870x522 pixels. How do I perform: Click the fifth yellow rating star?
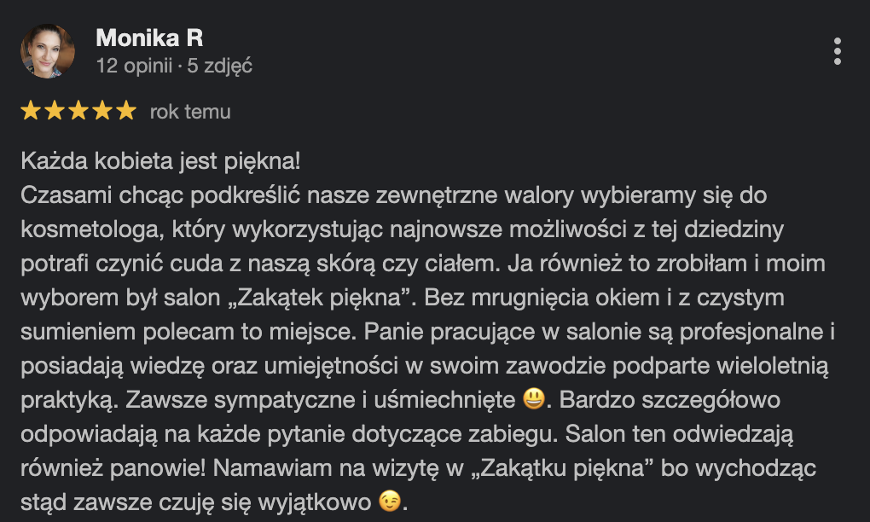pos(126,111)
